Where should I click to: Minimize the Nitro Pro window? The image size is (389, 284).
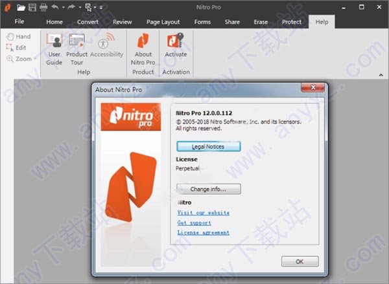pos(344,7)
